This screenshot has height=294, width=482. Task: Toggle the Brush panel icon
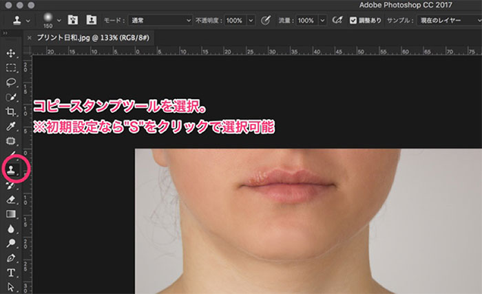(73, 20)
